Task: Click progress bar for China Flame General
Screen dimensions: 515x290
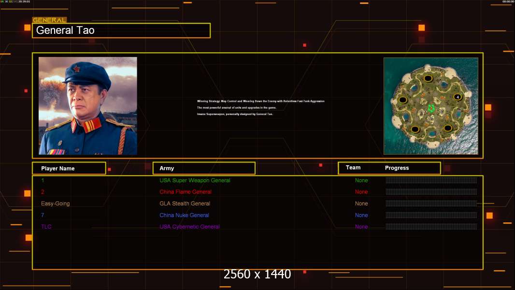Action: [x=431, y=192]
